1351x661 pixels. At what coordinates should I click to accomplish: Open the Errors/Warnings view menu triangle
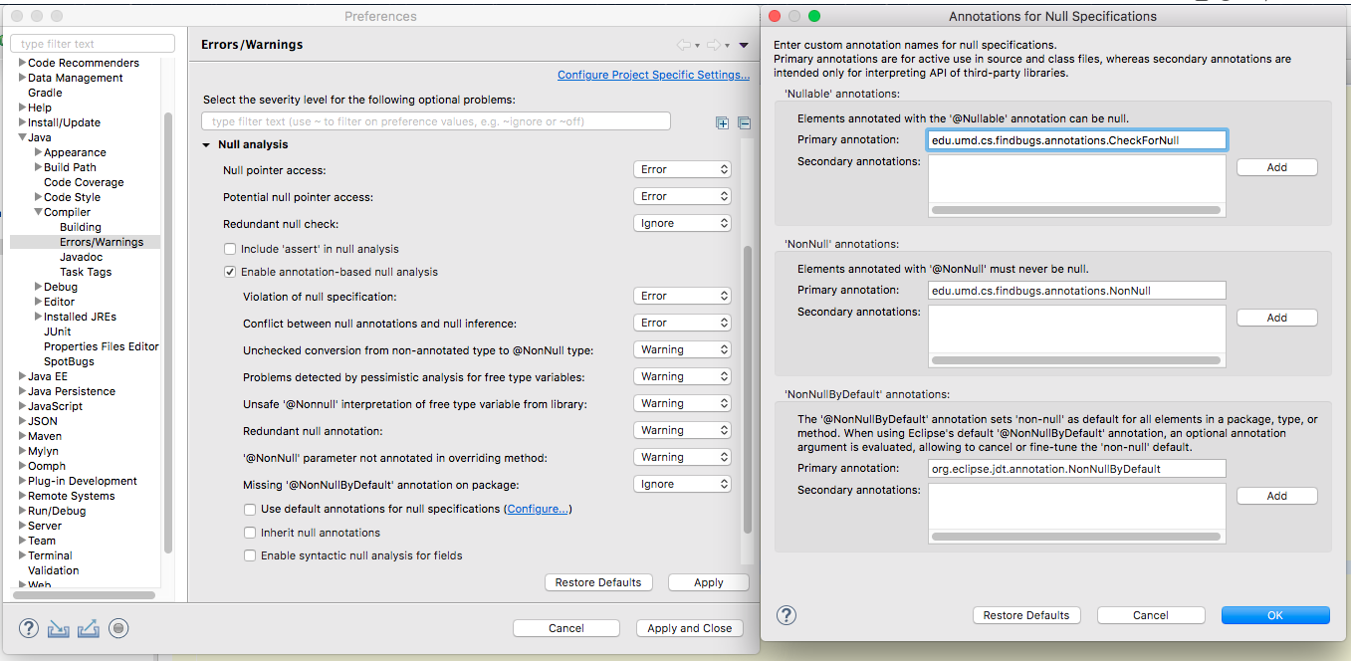click(x=743, y=45)
